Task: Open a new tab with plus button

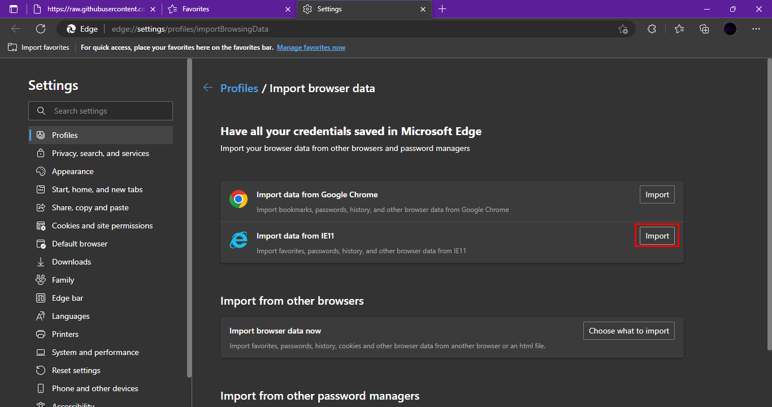Action: coord(442,9)
